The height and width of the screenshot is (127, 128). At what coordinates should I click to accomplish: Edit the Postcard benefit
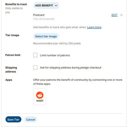[115, 15]
